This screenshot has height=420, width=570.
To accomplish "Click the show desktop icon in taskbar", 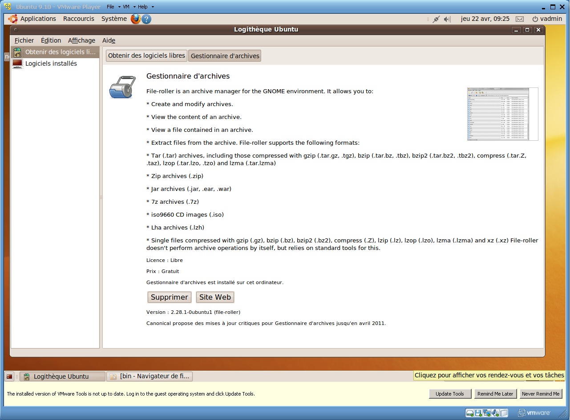I will 9,376.
